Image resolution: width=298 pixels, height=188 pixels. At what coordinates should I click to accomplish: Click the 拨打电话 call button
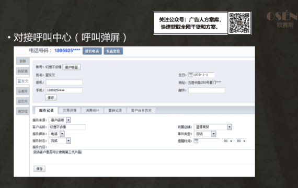coord(92,51)
